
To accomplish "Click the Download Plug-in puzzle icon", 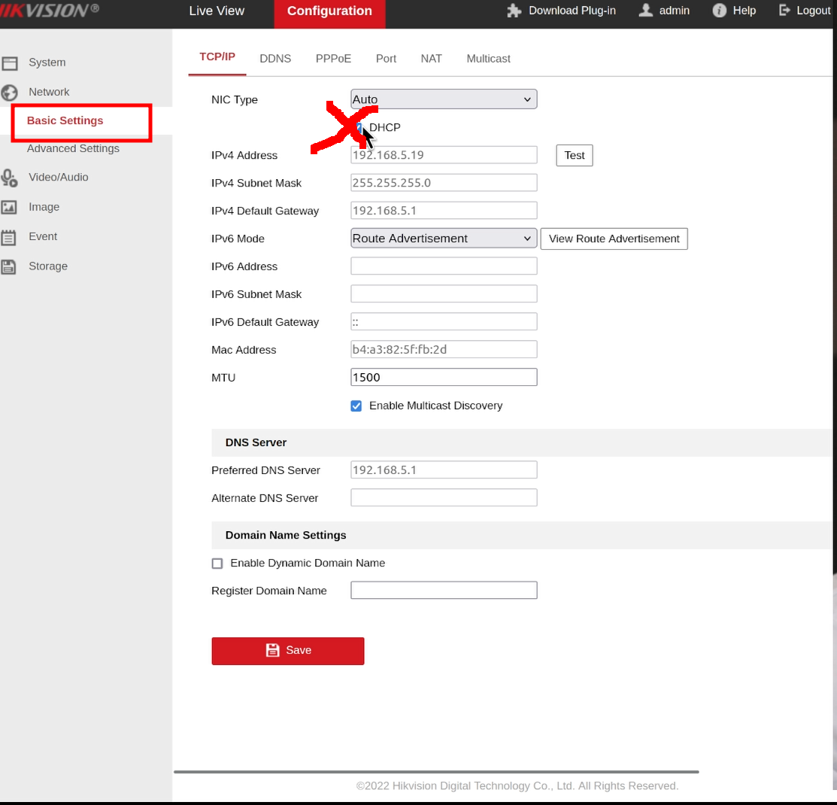I will 514,11.
